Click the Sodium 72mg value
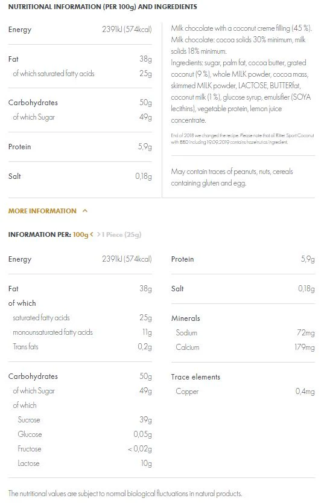The height and width of the screenshot is (504, 324). (x=306, y=333)
